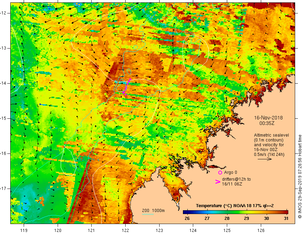Click the '(0.1m contours)' text
The image size is (302, 234).
click(269, 140)
